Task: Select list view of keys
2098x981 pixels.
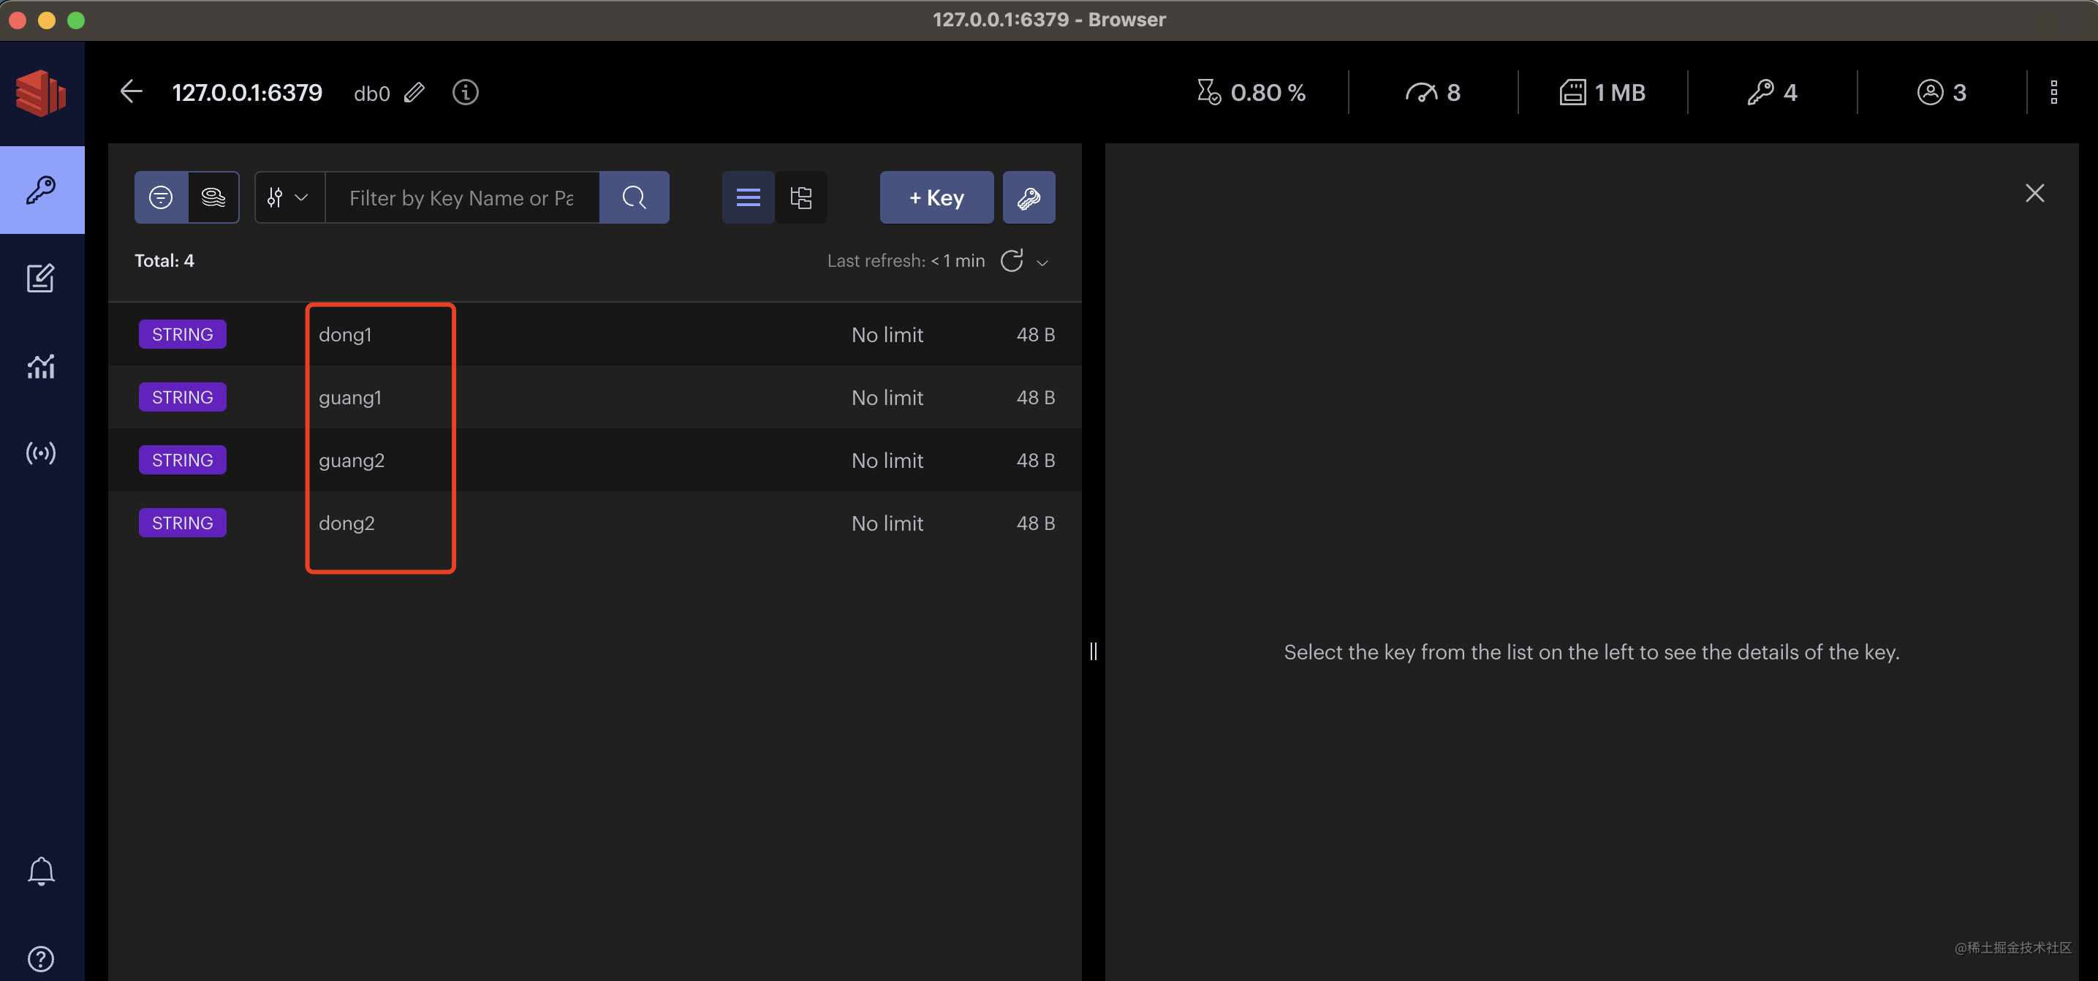Action: pos(748,198)
